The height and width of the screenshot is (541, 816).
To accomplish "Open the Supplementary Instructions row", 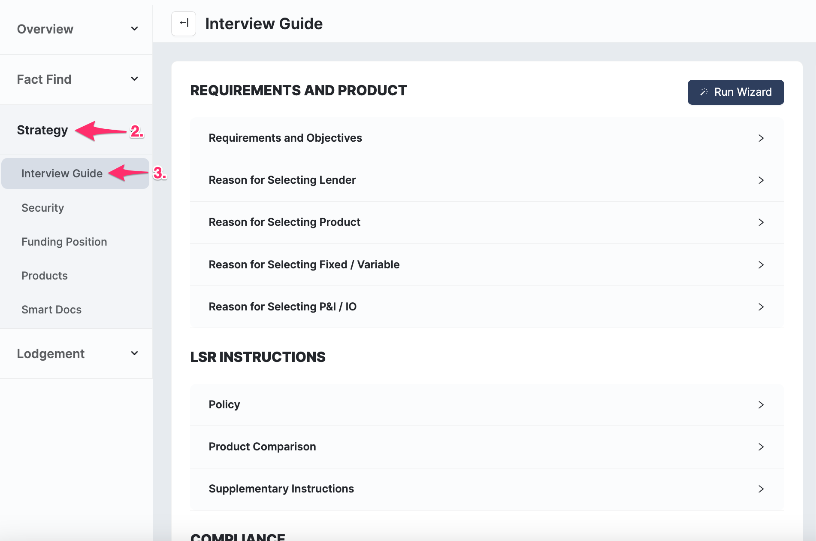I will [x=281, y=489].
